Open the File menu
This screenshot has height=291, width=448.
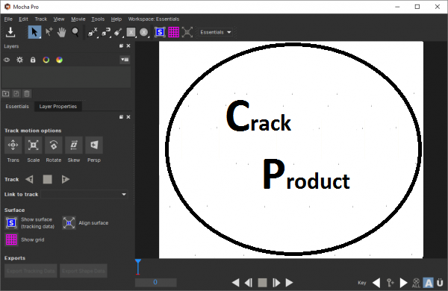8,19
